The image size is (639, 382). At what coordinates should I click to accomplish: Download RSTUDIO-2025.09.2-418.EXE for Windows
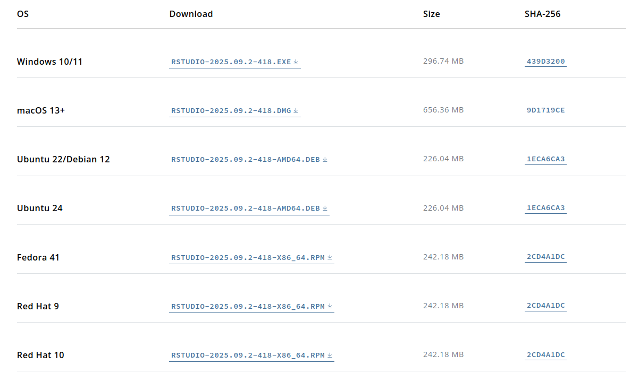point(231,62)
